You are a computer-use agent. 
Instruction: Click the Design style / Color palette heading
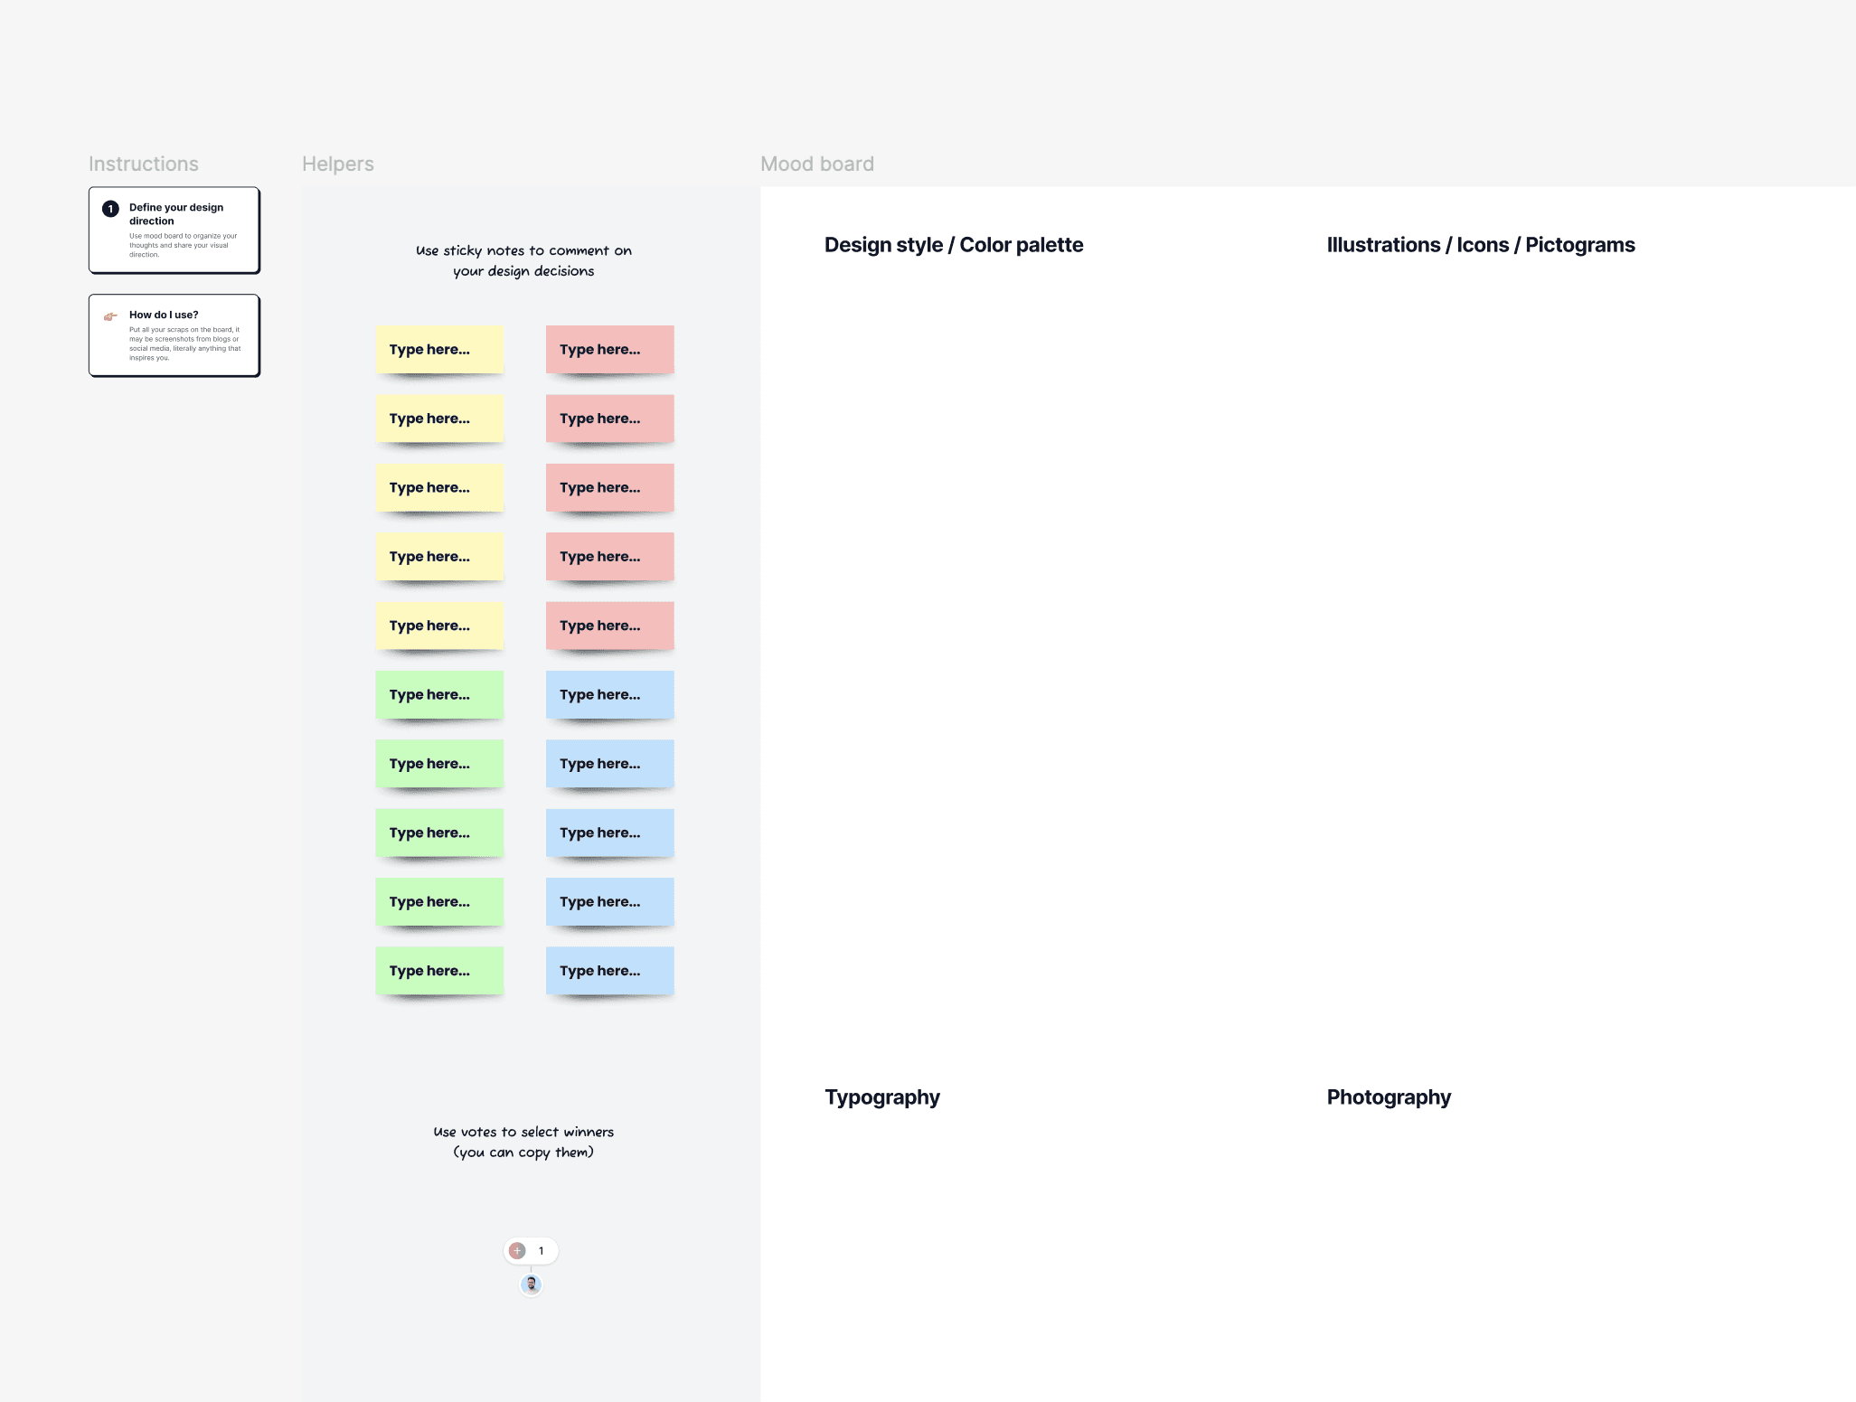tap(953, 245)
